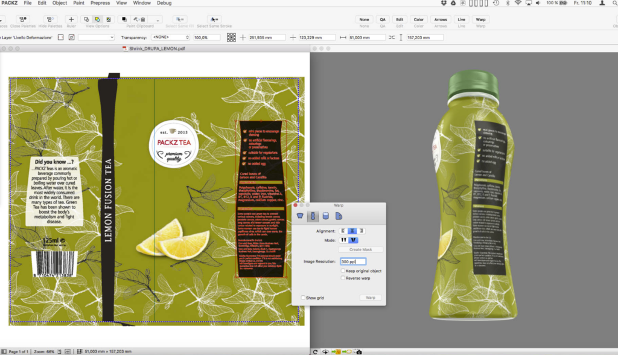Viewport: 618px width, 355px height.
Task: Select the cone warp shape icon
Action: point(301,216)
